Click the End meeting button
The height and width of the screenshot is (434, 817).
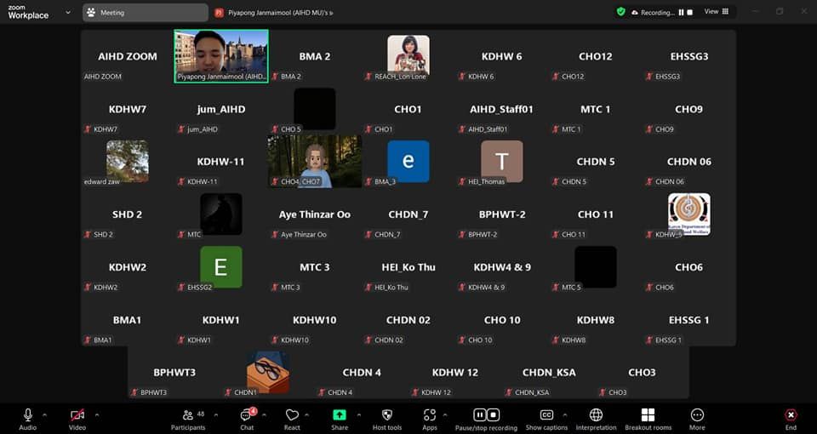point(791,416)
